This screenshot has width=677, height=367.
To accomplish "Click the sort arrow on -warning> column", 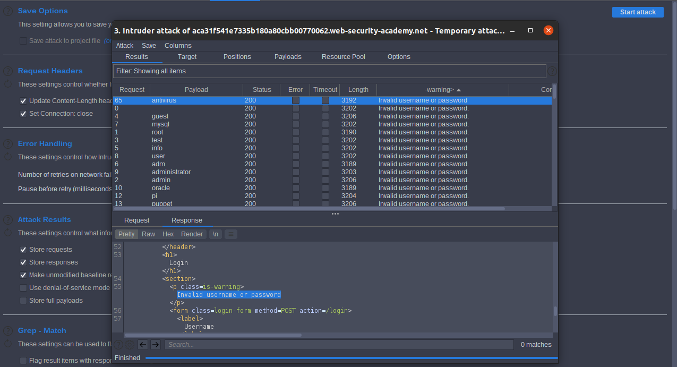I will tap(459, 90).
